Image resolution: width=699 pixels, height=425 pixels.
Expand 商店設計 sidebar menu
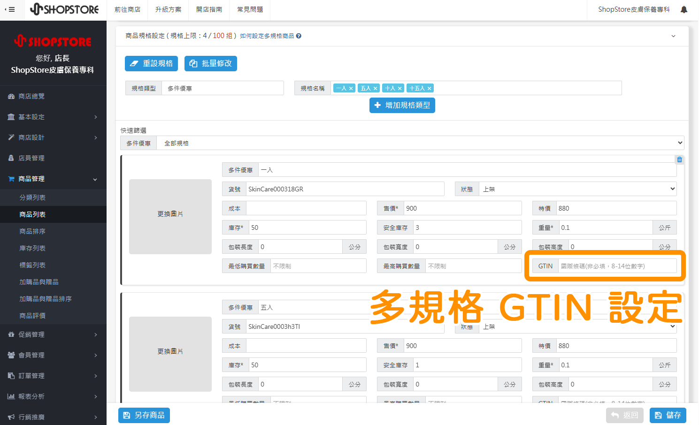[53, 137]
